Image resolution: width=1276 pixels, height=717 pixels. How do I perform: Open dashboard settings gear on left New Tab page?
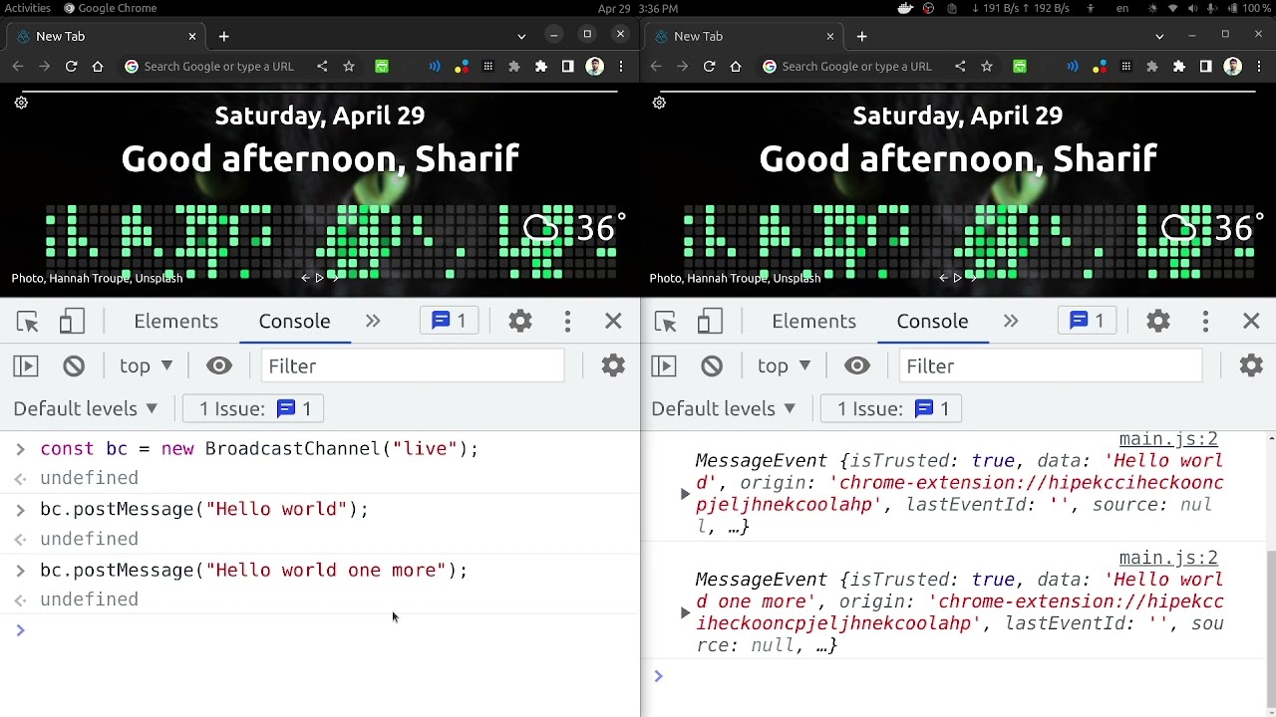[21, 103]
